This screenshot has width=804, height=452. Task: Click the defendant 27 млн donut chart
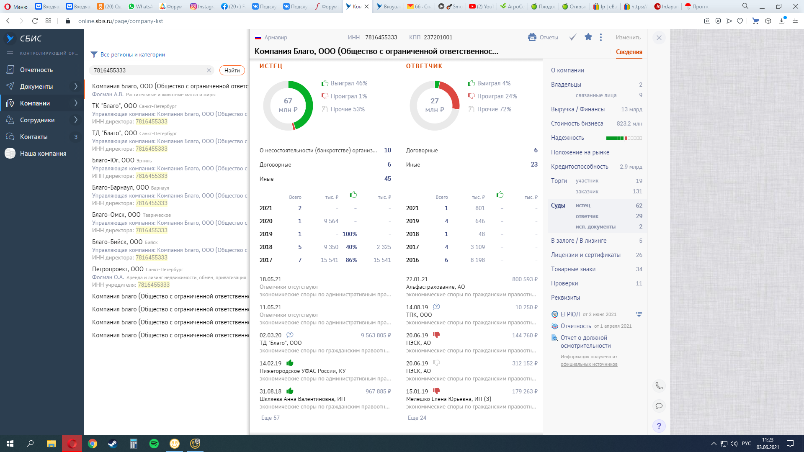(x=435, y=105)
